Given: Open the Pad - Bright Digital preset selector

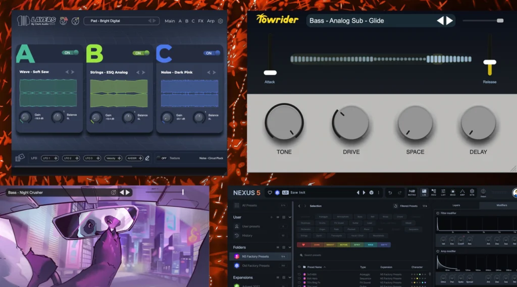Looking at the screenshot, I should tap(121, 21).
